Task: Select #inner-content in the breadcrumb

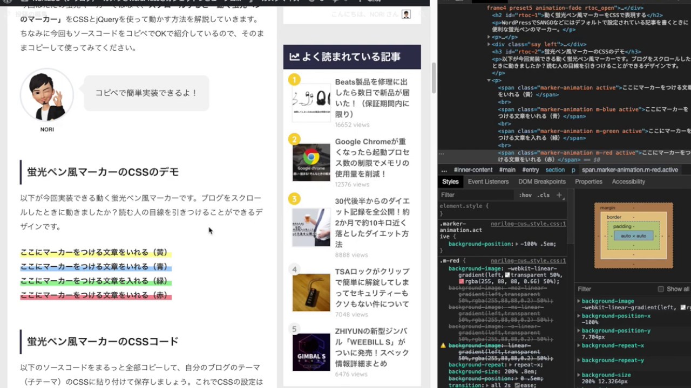Action: click(473, 170)
